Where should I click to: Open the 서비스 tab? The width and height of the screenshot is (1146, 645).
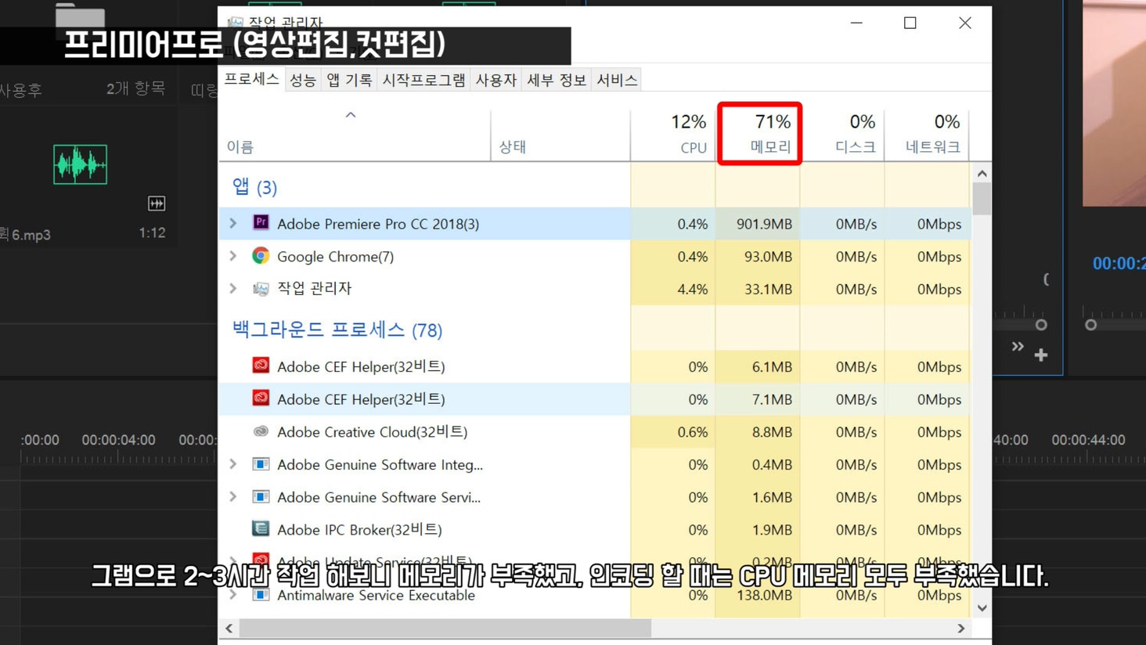tap(617, 80)
